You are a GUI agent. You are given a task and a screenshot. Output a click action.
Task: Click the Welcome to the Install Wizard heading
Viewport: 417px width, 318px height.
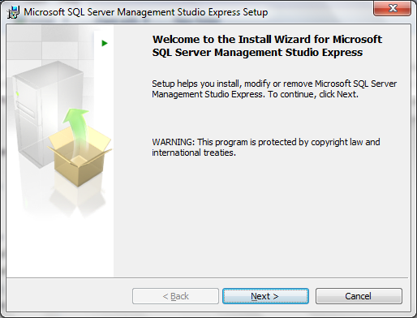(x=267, y=45)
